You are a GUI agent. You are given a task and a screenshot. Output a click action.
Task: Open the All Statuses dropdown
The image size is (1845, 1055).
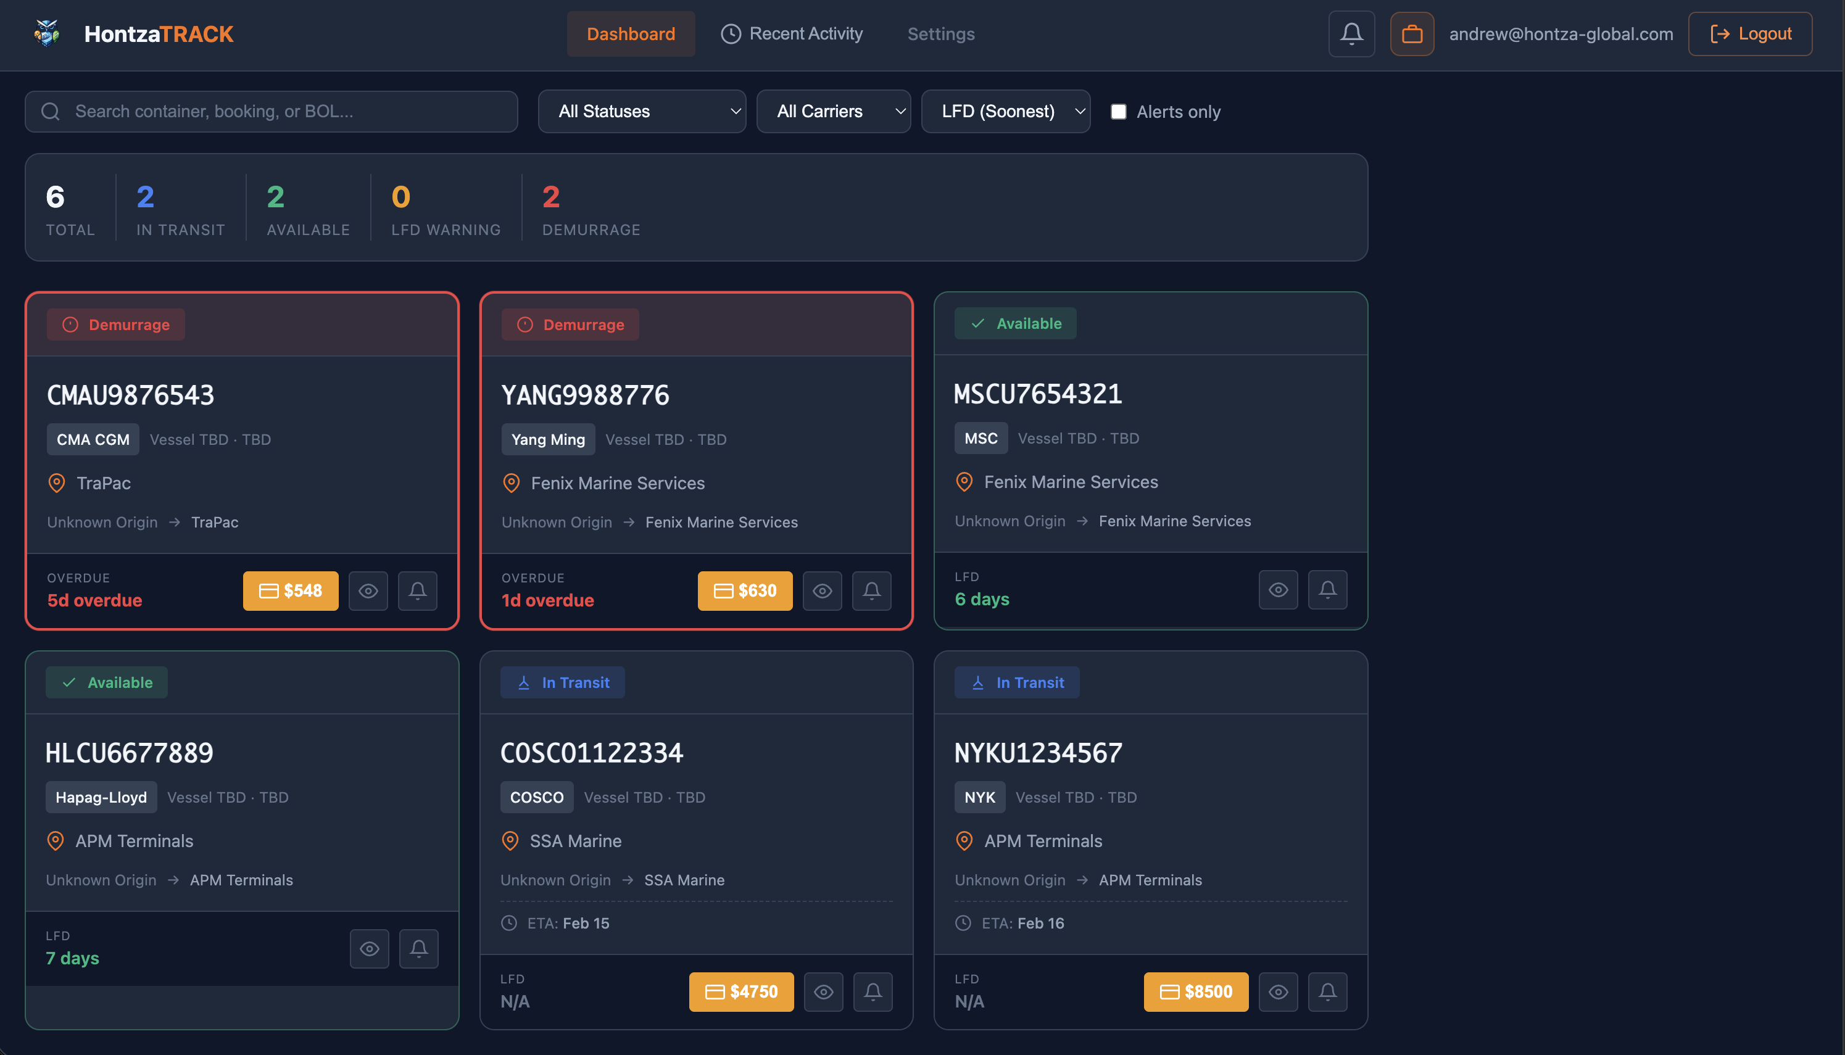641,111
